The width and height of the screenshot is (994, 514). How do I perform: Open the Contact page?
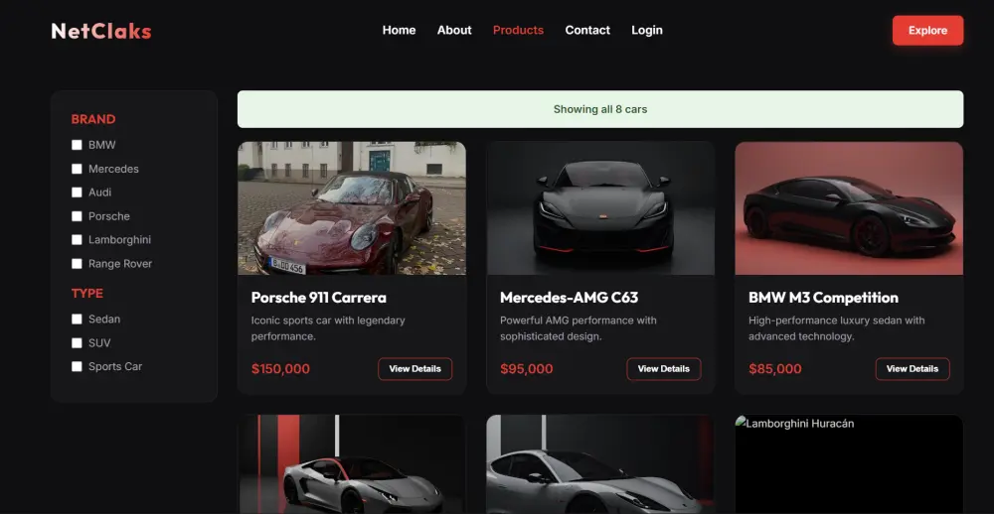pos(587,30)
